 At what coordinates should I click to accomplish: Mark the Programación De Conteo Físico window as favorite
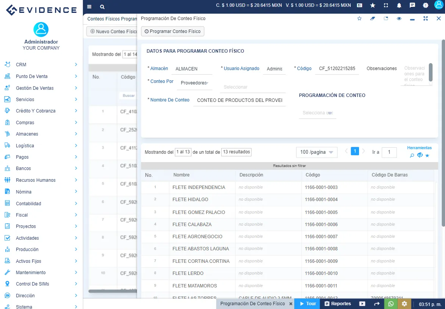pos(359,18)
